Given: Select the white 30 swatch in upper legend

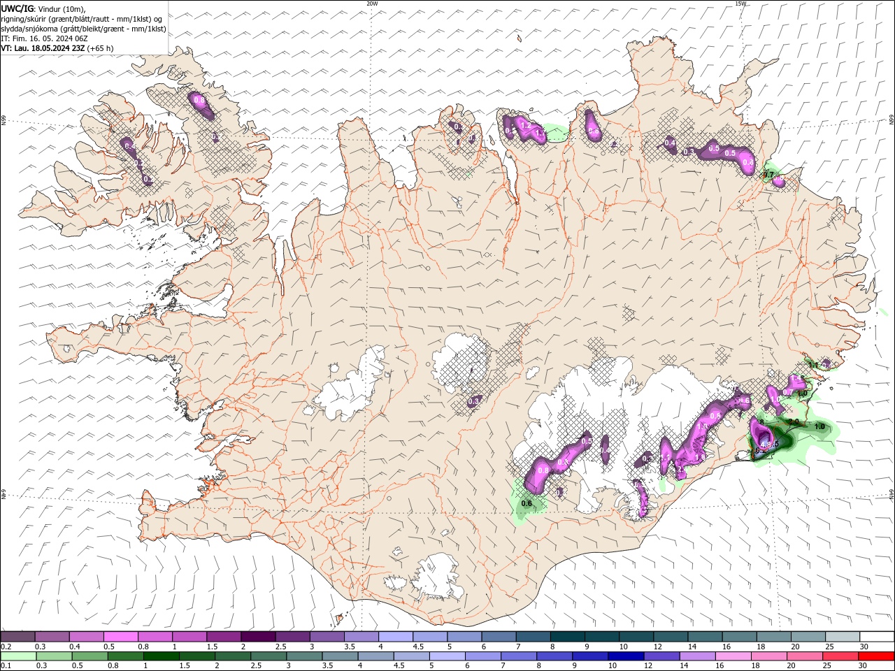Looking at the screenshot, I should (878, 636).
